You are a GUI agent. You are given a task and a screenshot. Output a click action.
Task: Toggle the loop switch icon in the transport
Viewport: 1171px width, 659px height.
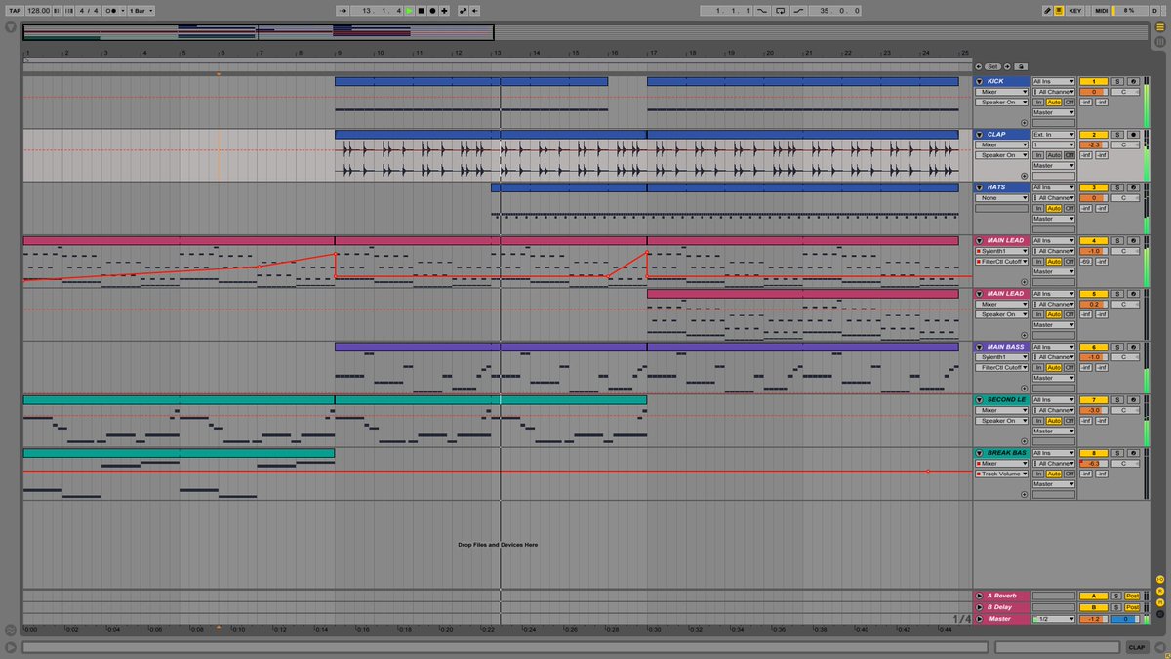781,10
